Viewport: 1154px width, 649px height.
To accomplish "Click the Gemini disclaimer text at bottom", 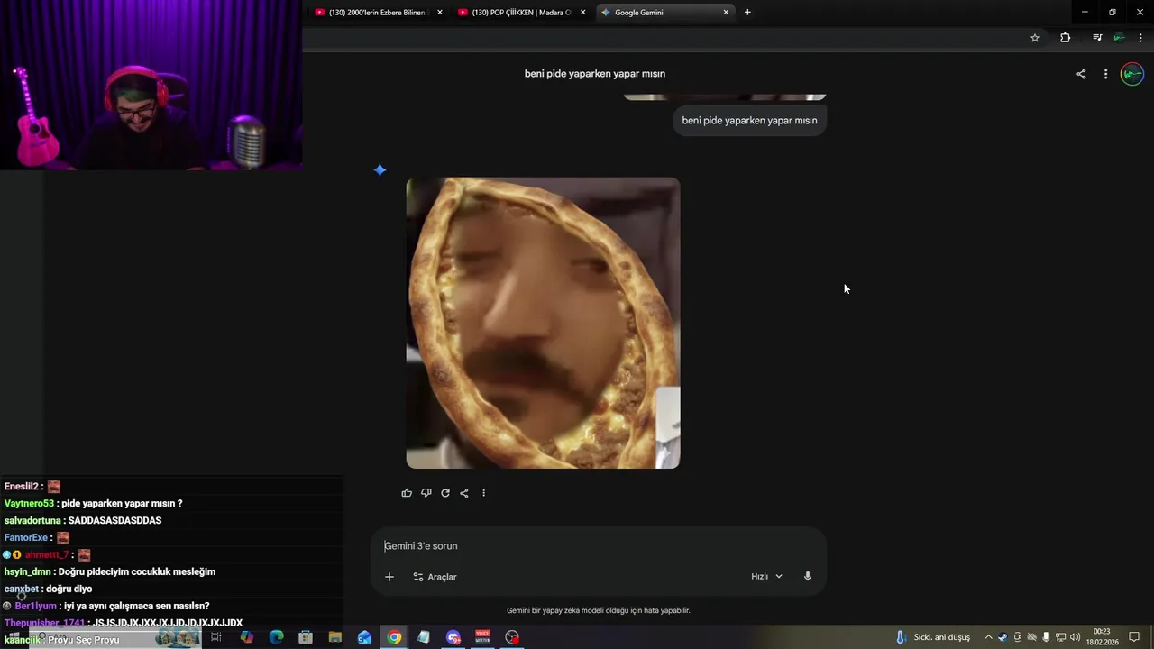I will (x=599, y=610).
